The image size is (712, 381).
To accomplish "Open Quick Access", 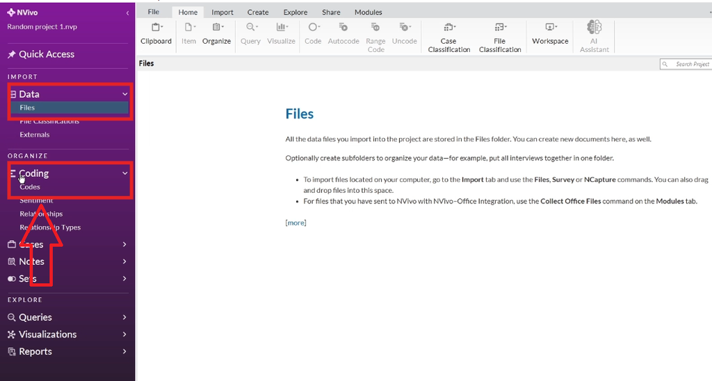I will pos(47,54).
